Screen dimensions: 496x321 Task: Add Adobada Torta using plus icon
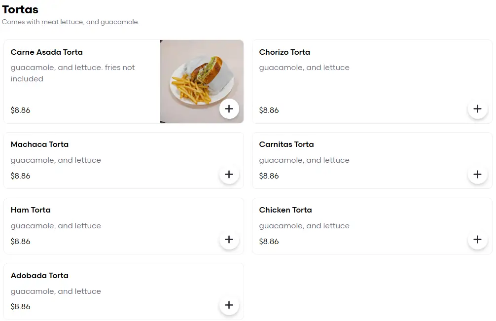pyautogui.click(x=229, y=305)
